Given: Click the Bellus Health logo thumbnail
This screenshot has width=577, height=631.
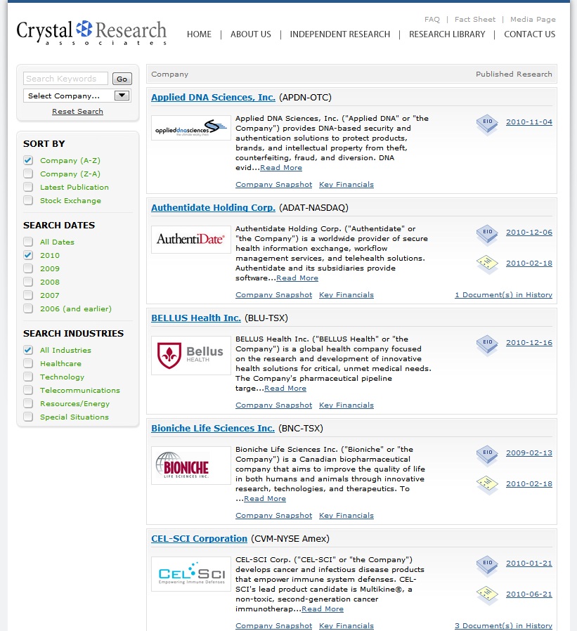Looking at the screenshot, I should tap(190, 356).
